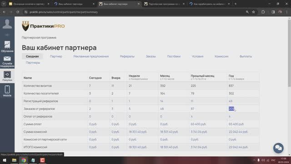Go to the Выплаты tab

click(246, 56)
